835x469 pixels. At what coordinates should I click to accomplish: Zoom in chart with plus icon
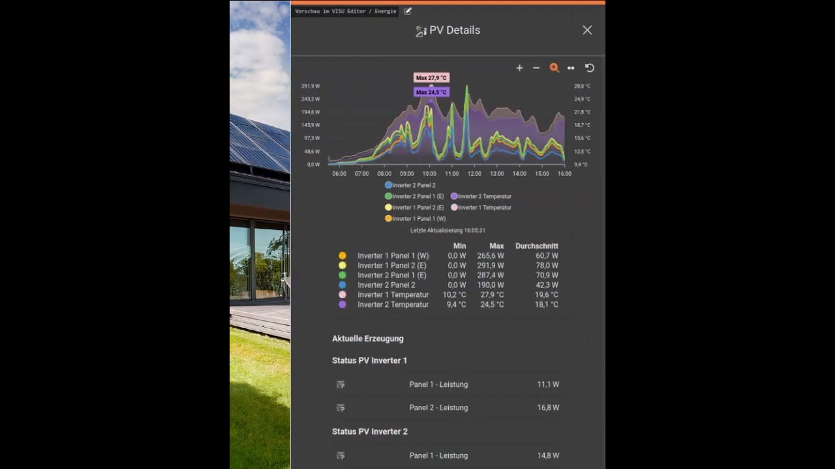[519, 68]
